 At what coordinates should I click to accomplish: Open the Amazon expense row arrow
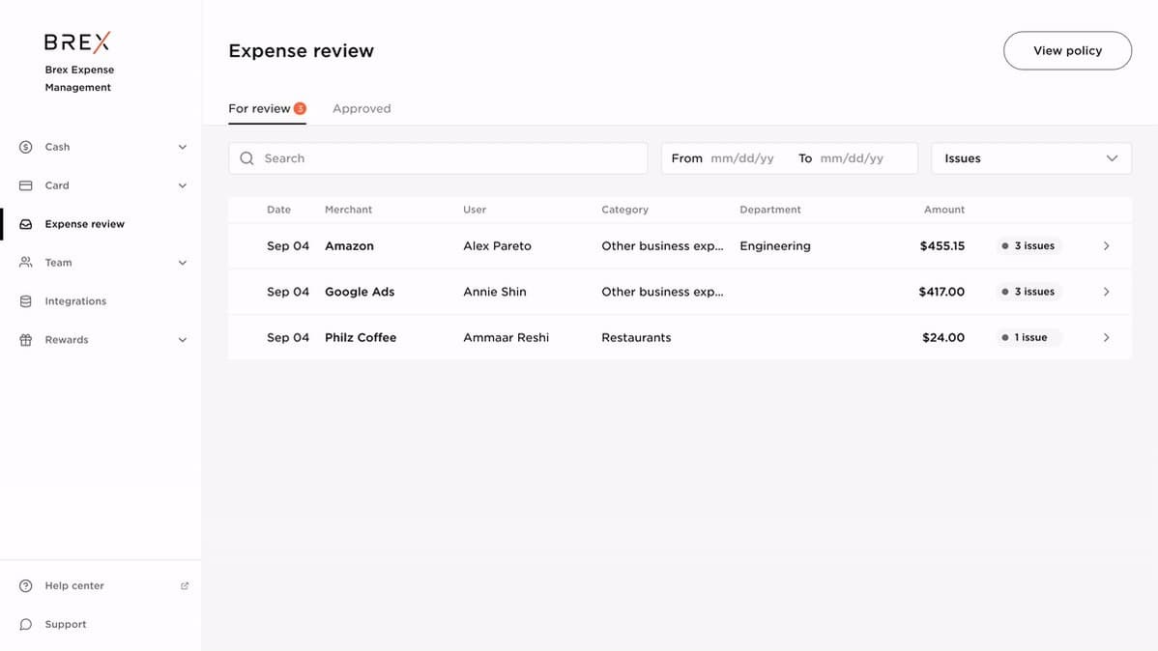pyautogui.click(x=1106, y=246)
